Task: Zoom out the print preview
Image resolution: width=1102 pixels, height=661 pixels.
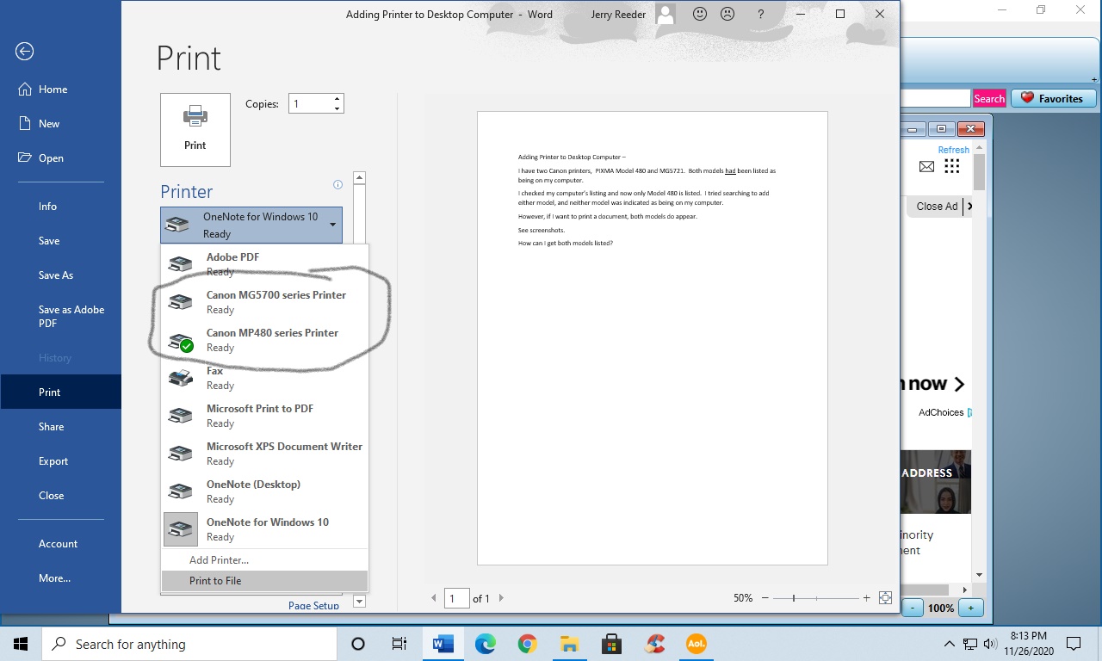Action: click(764, 598)
